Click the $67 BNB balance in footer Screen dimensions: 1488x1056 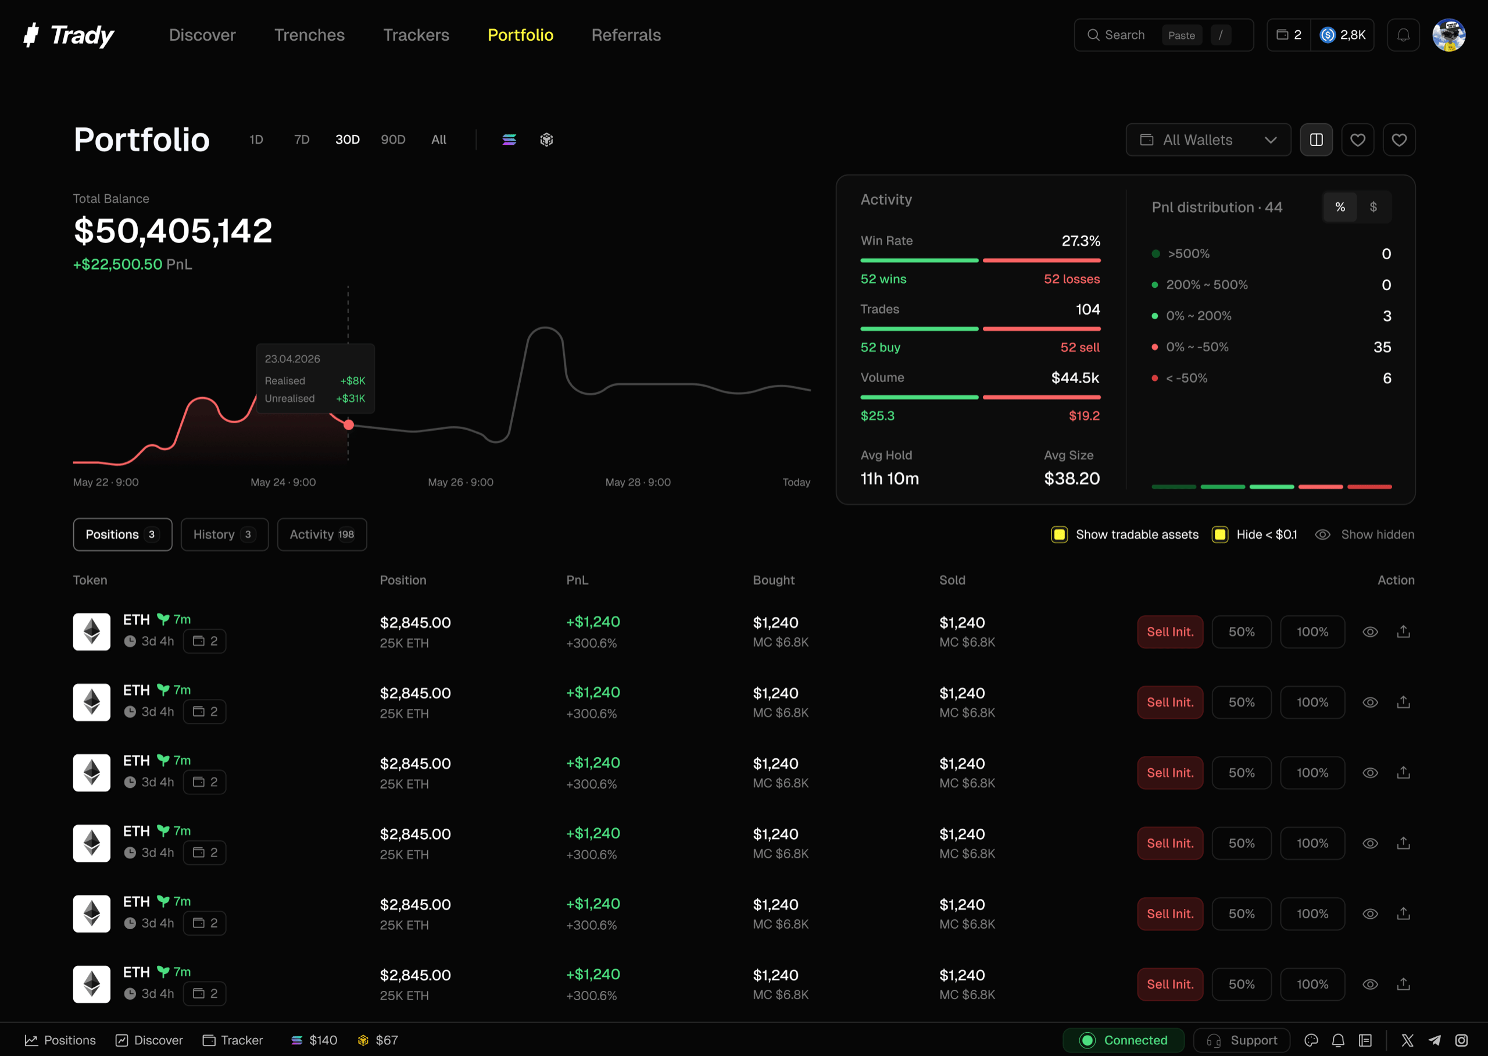click(x=378, y=1040)
